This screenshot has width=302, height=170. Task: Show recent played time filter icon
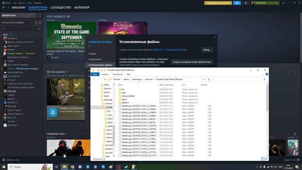36,23
